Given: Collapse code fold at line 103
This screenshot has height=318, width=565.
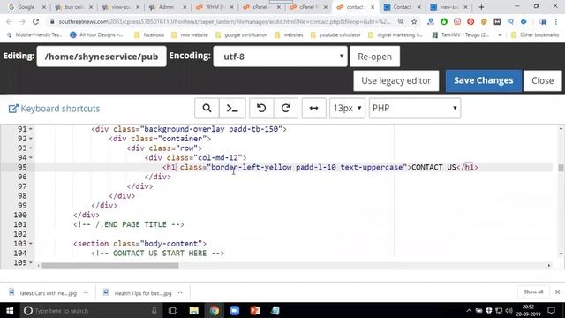Looking at the screenshot, I should point(31,244).
